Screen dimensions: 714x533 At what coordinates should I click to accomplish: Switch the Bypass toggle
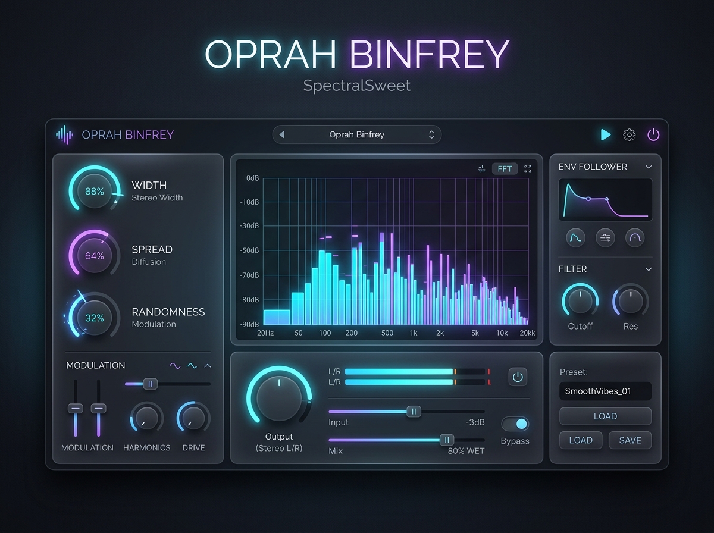coord(515,424)
